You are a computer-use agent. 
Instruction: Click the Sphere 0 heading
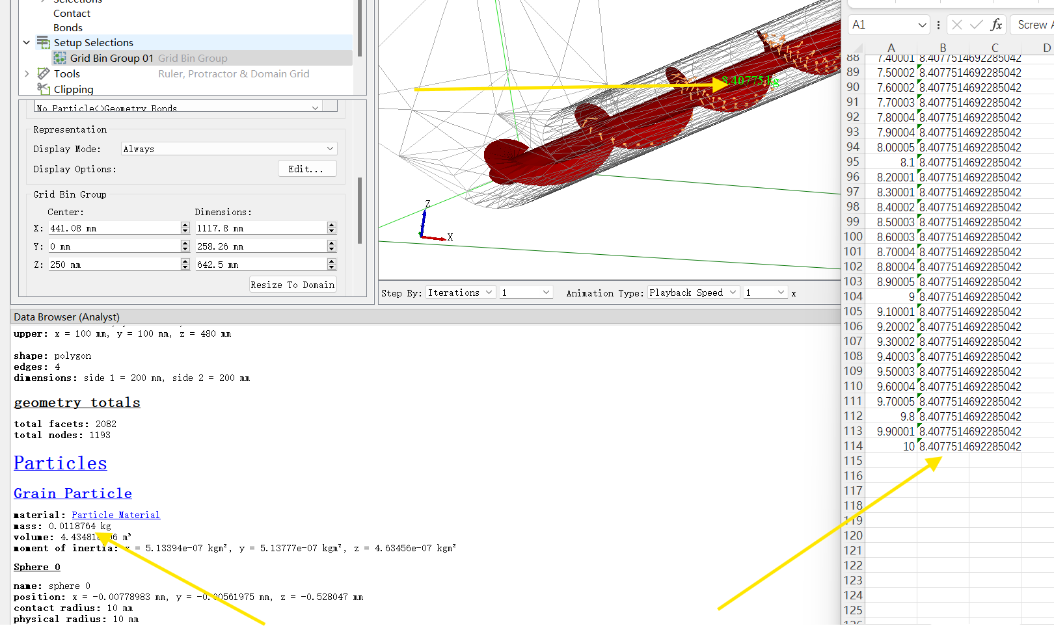tap(37, 567)
